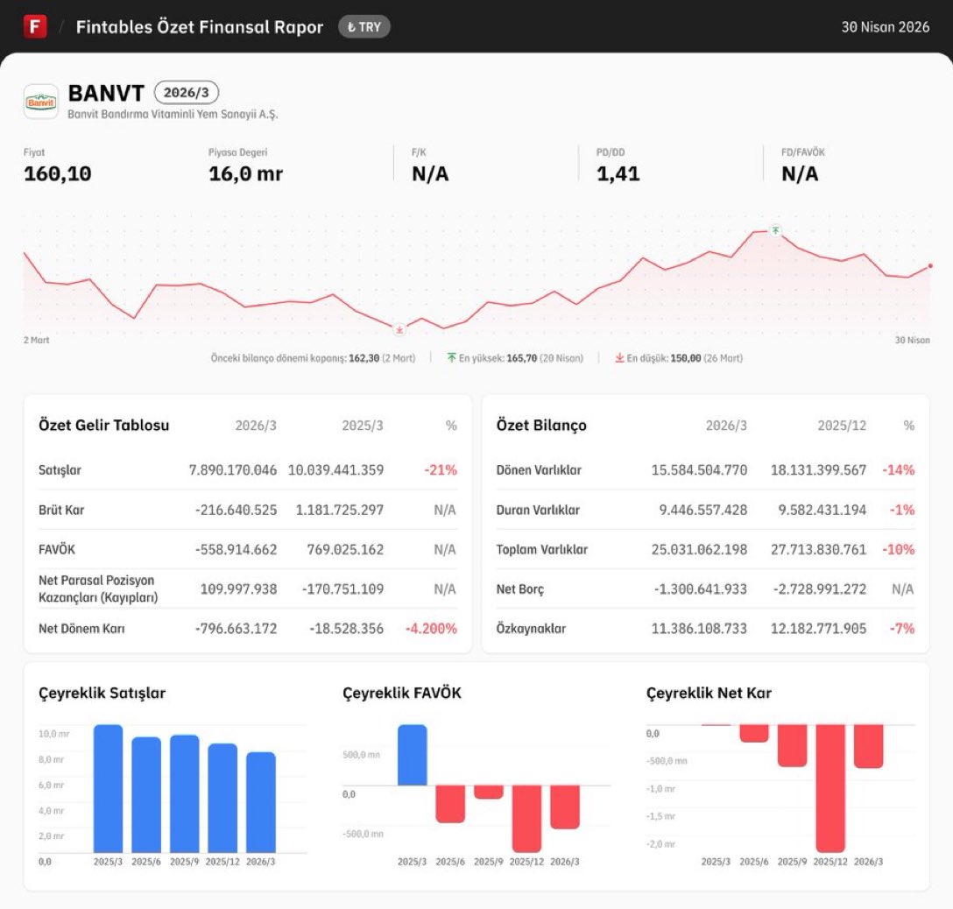
Task: Click the FAVÖK value -558.914.662
Action: pyautogui.click(x=236, y=549)
